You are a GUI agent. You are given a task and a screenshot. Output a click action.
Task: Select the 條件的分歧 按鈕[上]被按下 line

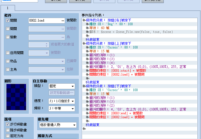140,43
